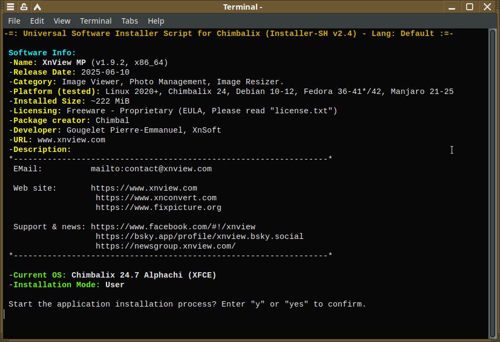Open the Terminal menu
This screenshot has width=500, height=342.
96,21
